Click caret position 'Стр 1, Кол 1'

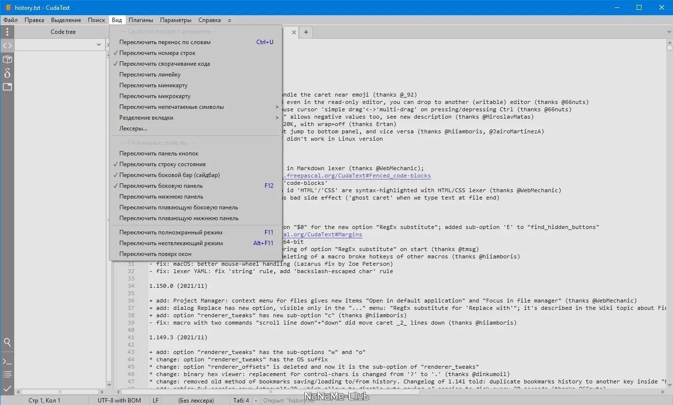[45, 401]
